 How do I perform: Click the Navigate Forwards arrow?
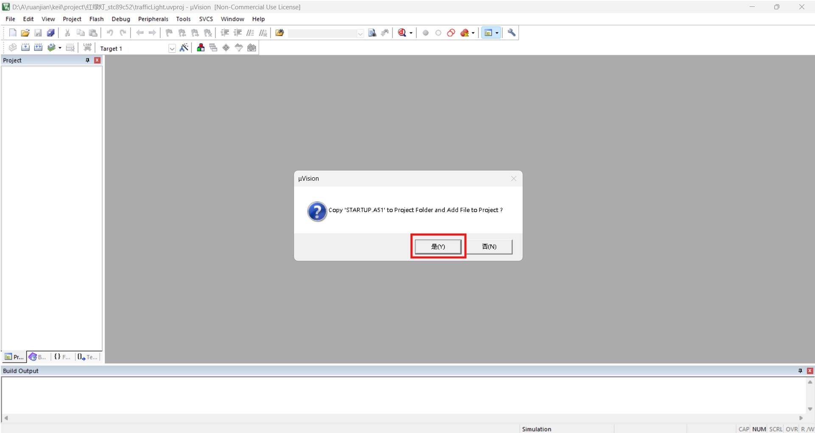[x=152, y=33]
